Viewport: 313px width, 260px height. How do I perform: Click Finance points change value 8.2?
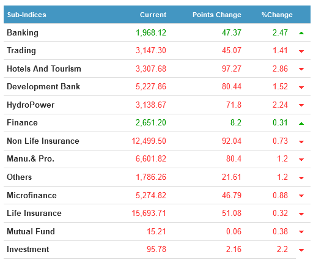[236, 122]
